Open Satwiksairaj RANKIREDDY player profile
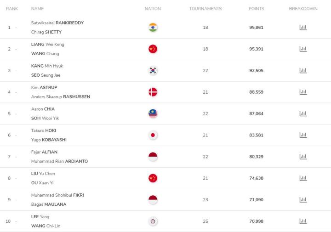 pyautogui.click(x=57, y=23)
